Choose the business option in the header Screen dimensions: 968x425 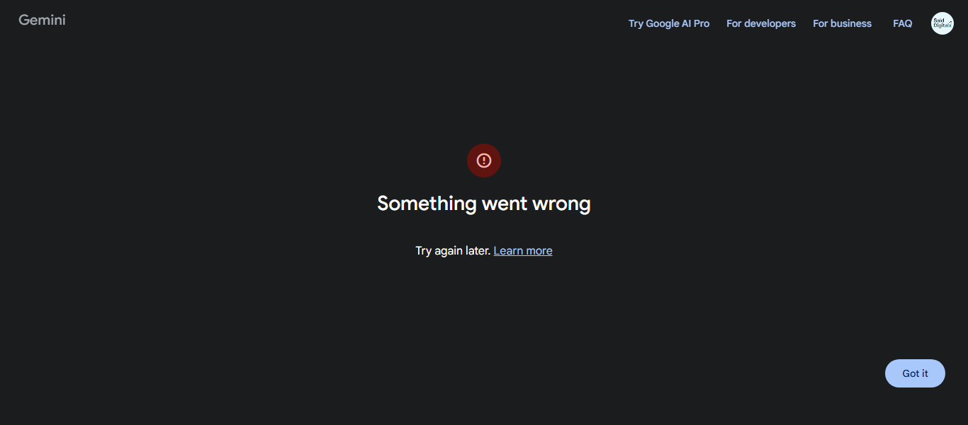click(x=842, y=23)
